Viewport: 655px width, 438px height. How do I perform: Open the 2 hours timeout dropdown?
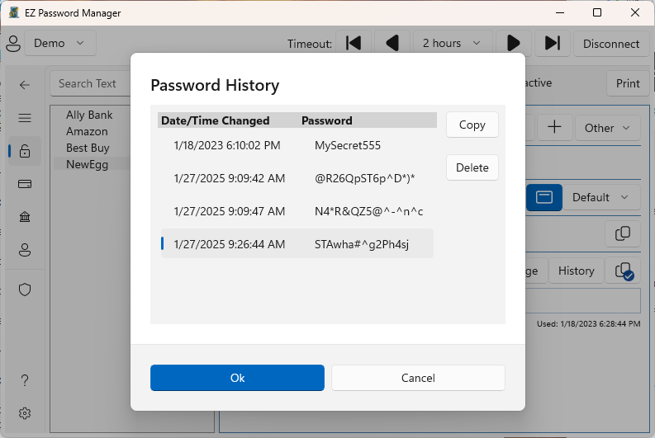pyautogui.click(x=451, y=44)
